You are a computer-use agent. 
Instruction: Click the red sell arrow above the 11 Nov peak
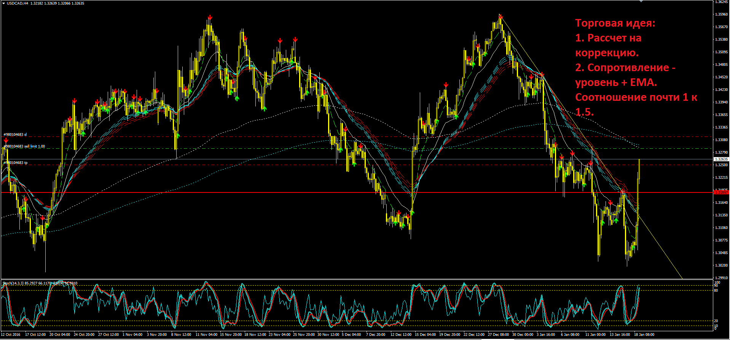coord(210,17)
